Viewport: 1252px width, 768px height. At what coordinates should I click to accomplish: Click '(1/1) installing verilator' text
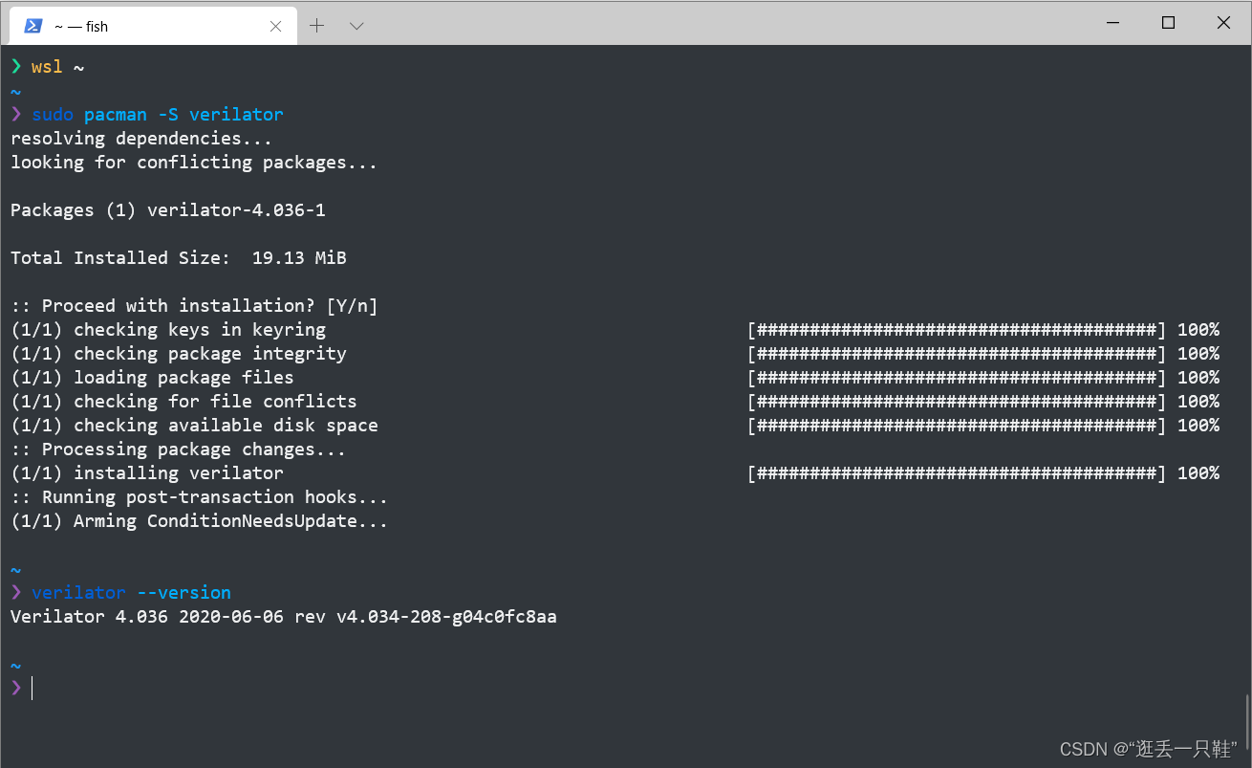[x=147, y=473]
